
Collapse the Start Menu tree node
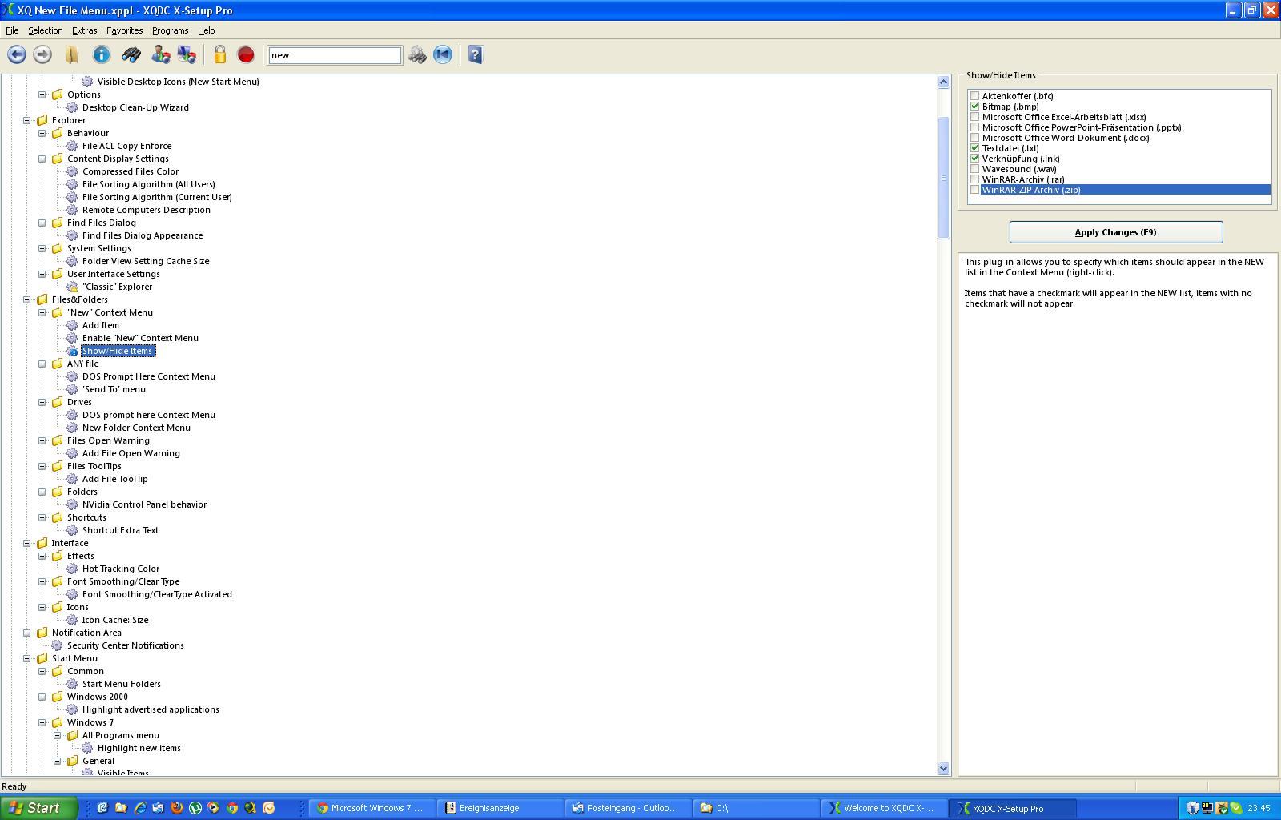26,658
